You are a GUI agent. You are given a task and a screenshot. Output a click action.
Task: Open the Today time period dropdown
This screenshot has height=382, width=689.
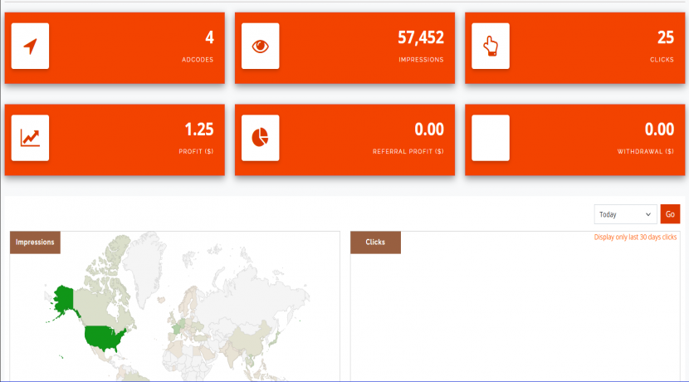click(625, 214)
